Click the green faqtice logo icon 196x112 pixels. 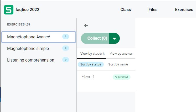(8, 10)
